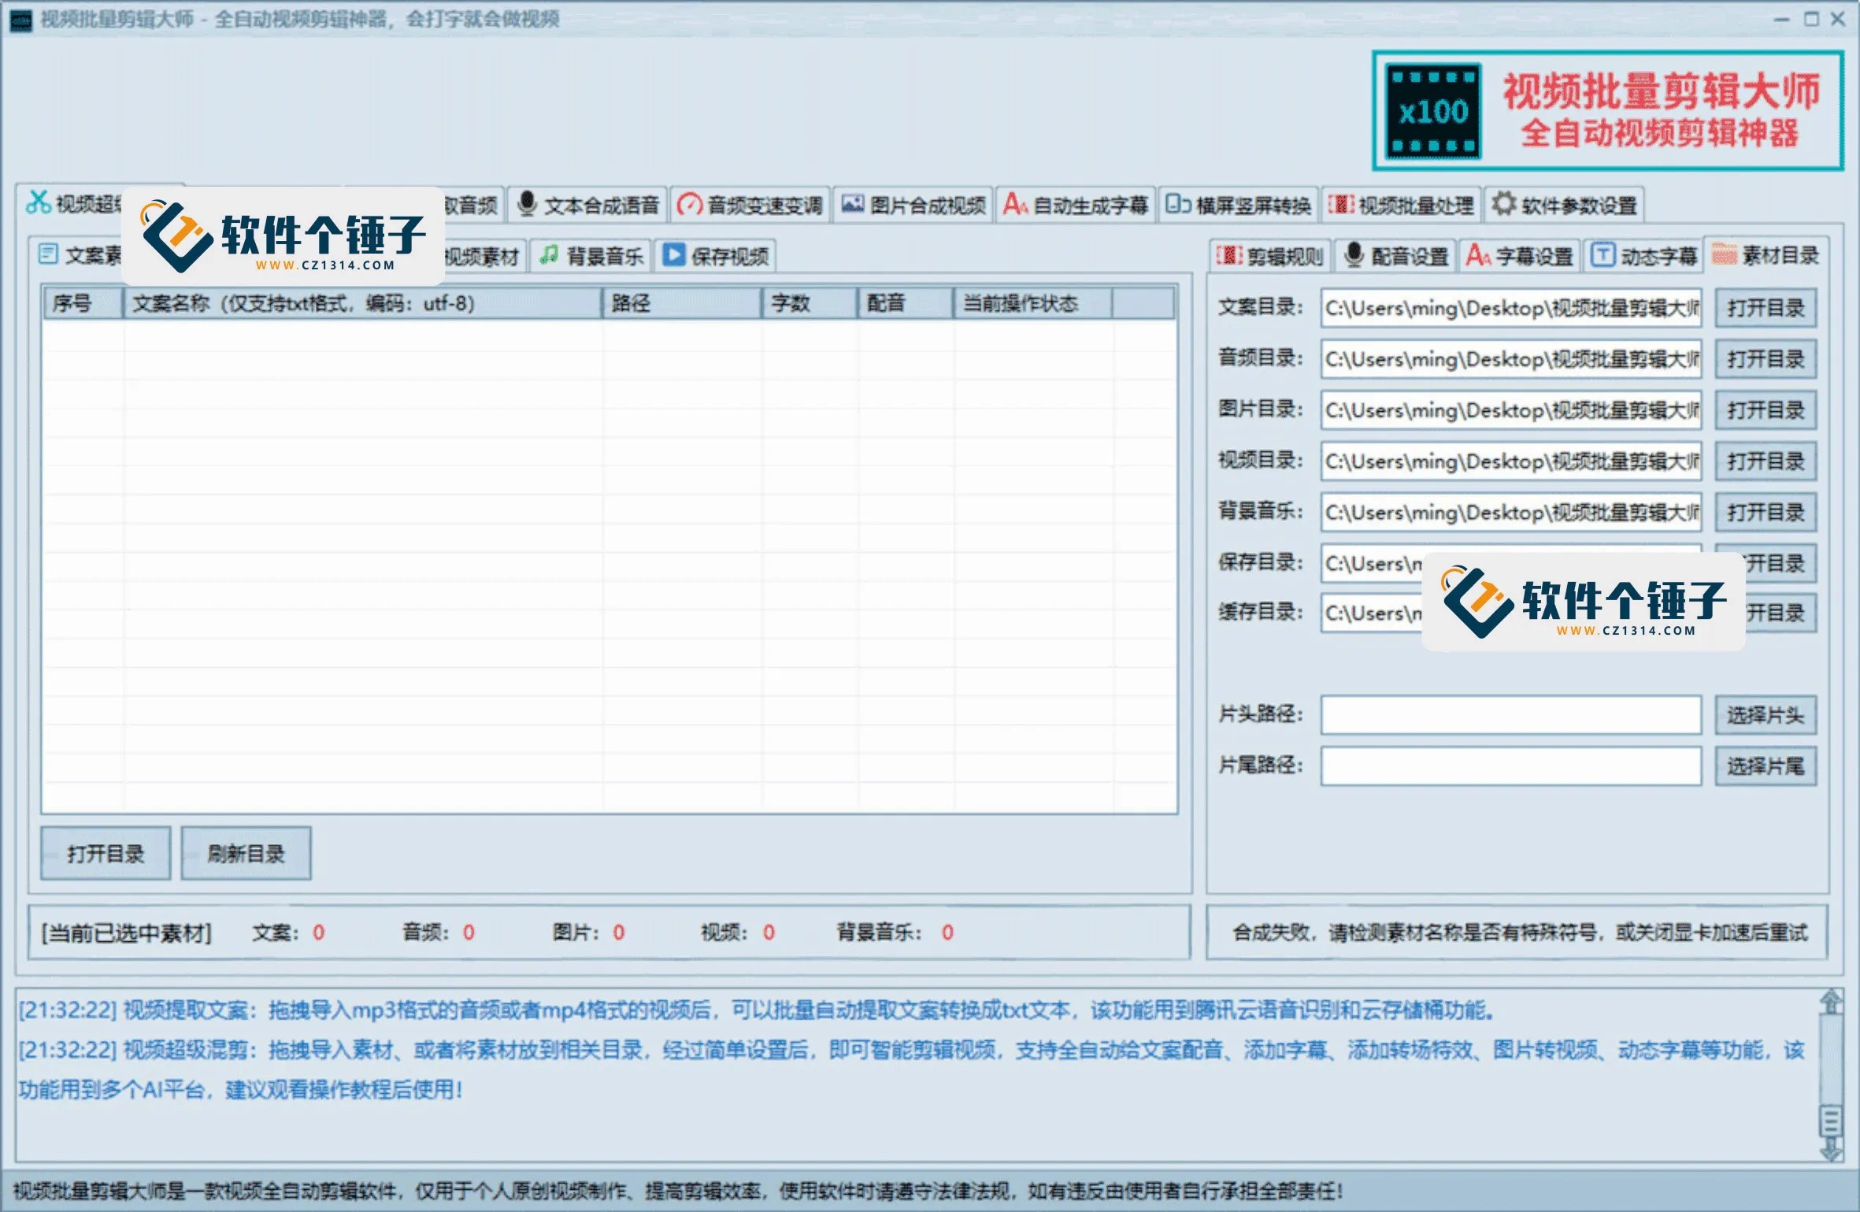1860x1212 pixels.
Task: Click the 当前操作状态 column header
Action: 1033,303
